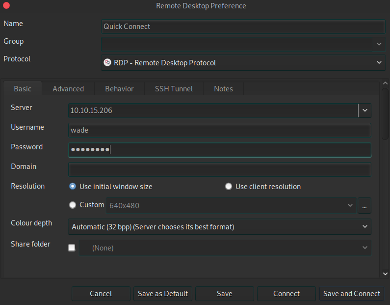The width and height of the screenshot is (390, 305).
Task: Click the RDP protocol icon
Action: click(107, 63)
